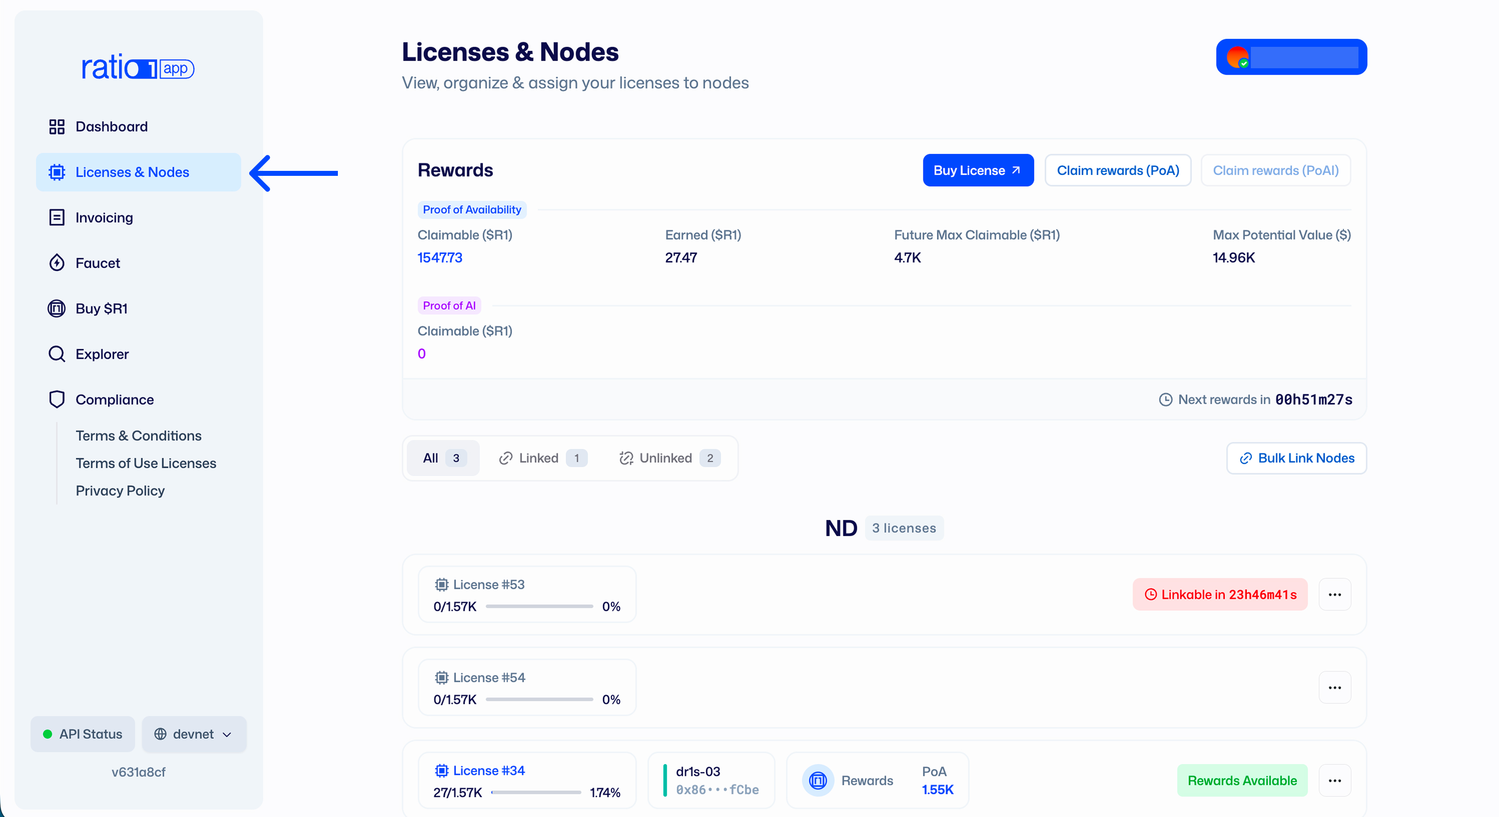The height and width of the screenshot is (817, 1499).
Task: Click the Linkable in 23h46m41s badge
Action: 1220,595
